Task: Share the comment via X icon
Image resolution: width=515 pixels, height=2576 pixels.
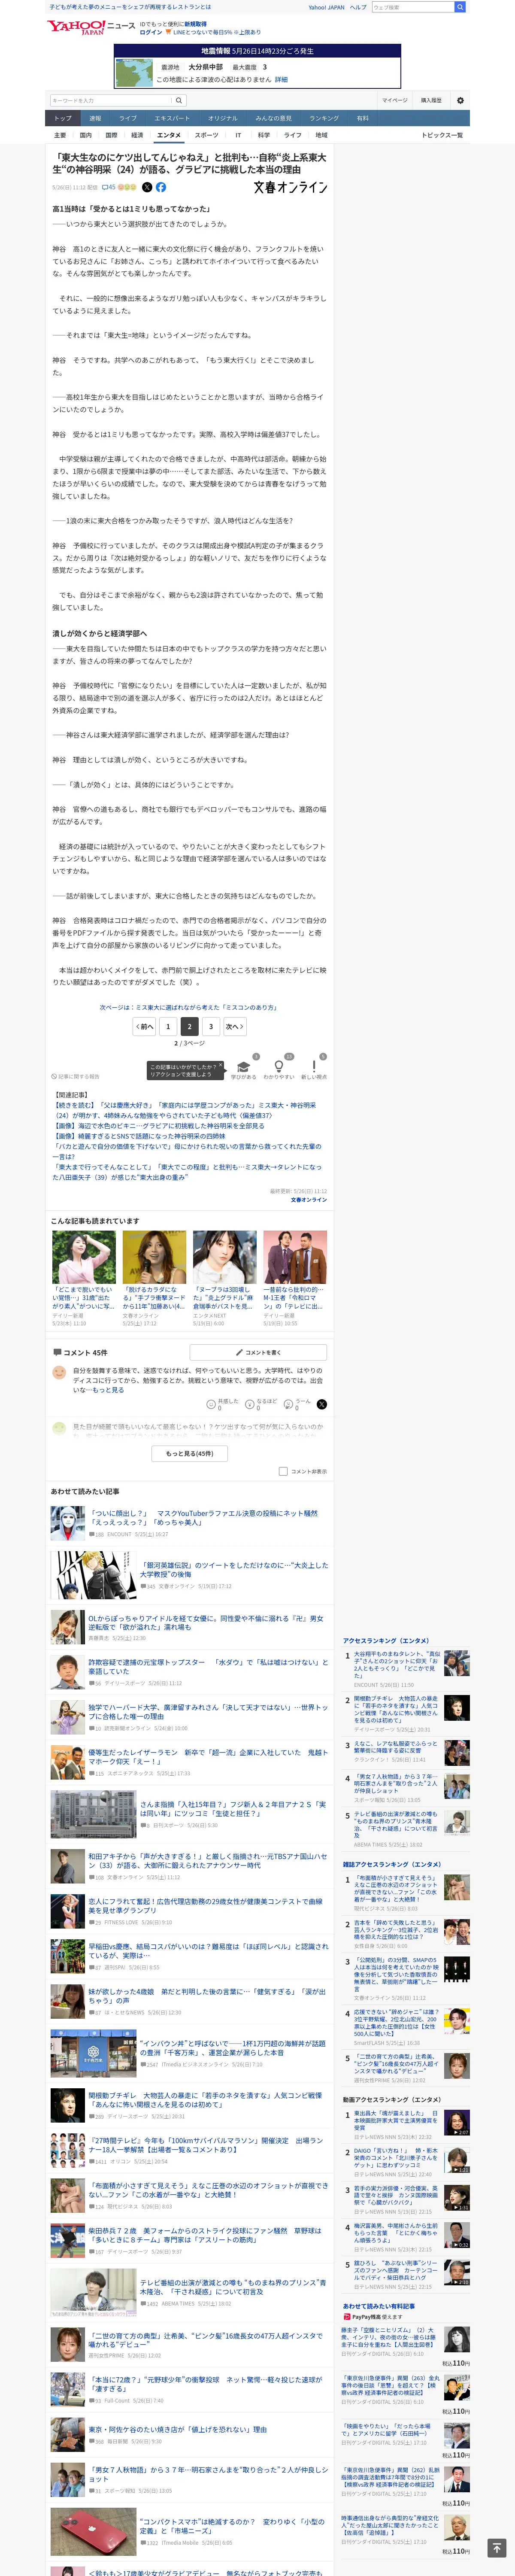Action: pyautogui.click(x=321, y=1403)
